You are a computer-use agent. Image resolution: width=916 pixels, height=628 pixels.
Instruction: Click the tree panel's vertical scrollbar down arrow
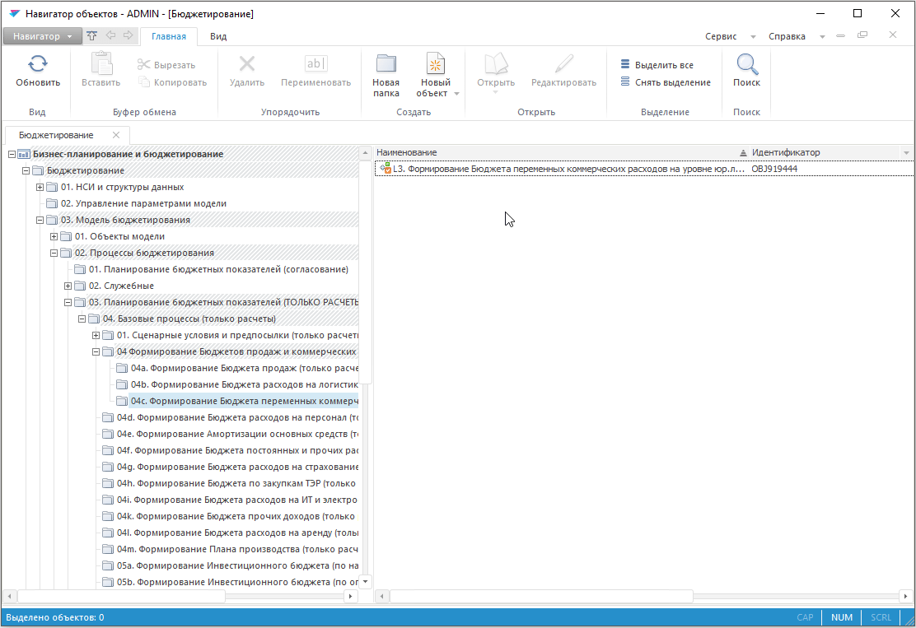[366, 581]
